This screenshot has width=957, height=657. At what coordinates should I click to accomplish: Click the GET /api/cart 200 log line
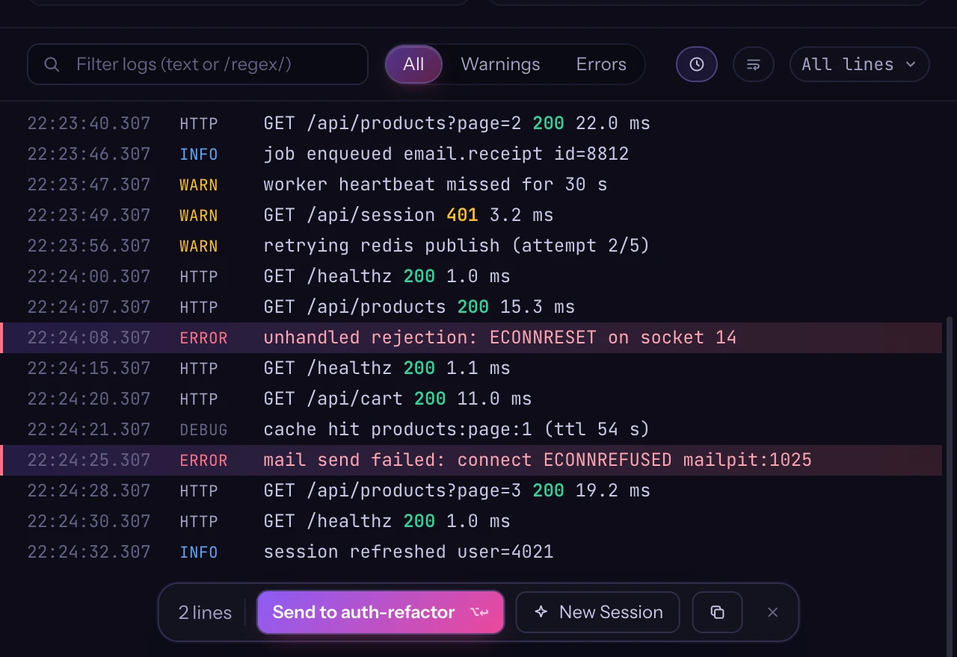473,399
